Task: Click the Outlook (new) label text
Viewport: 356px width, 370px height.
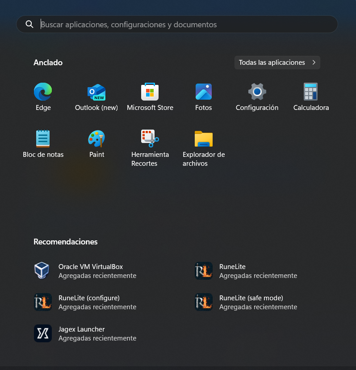Action: 96,108
